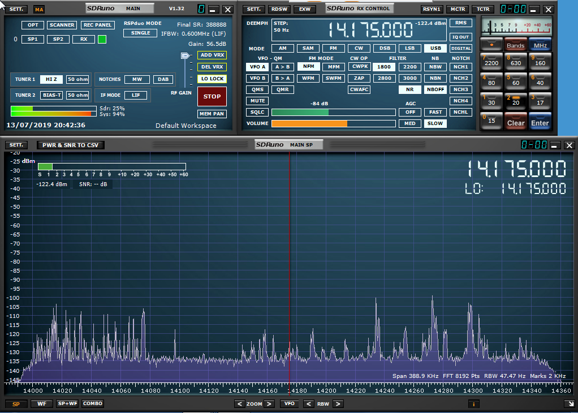Open SETT. in RX Control panel
The image size is (578, 413).
[253, 9]
